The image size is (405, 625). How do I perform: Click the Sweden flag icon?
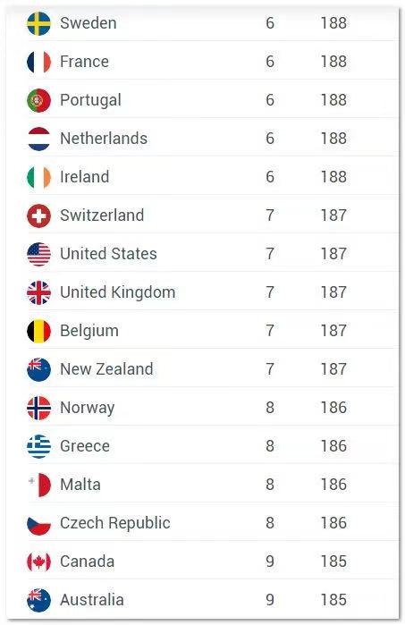[x=38, y=23]
